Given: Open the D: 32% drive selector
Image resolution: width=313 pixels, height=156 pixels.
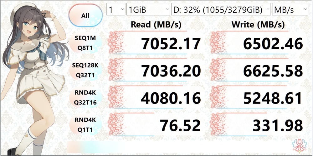Looking at the screenshot, I should 221,10.
